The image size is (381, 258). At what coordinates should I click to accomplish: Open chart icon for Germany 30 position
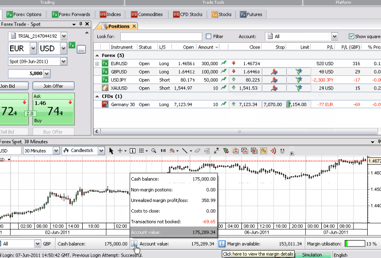[x=224, y=104]
